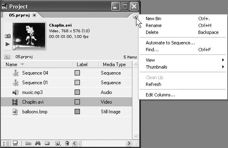Screen dimensions: 228x148
Task: Close the 05.prproj tab
Action: (34, 15)
